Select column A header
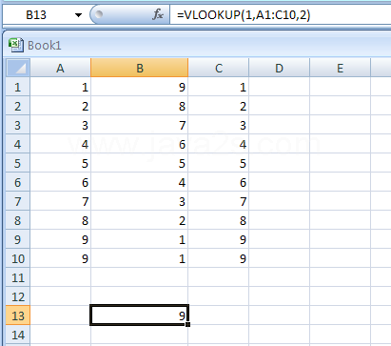This screenshot has height=346, width=391. click(x=60, y=68)
